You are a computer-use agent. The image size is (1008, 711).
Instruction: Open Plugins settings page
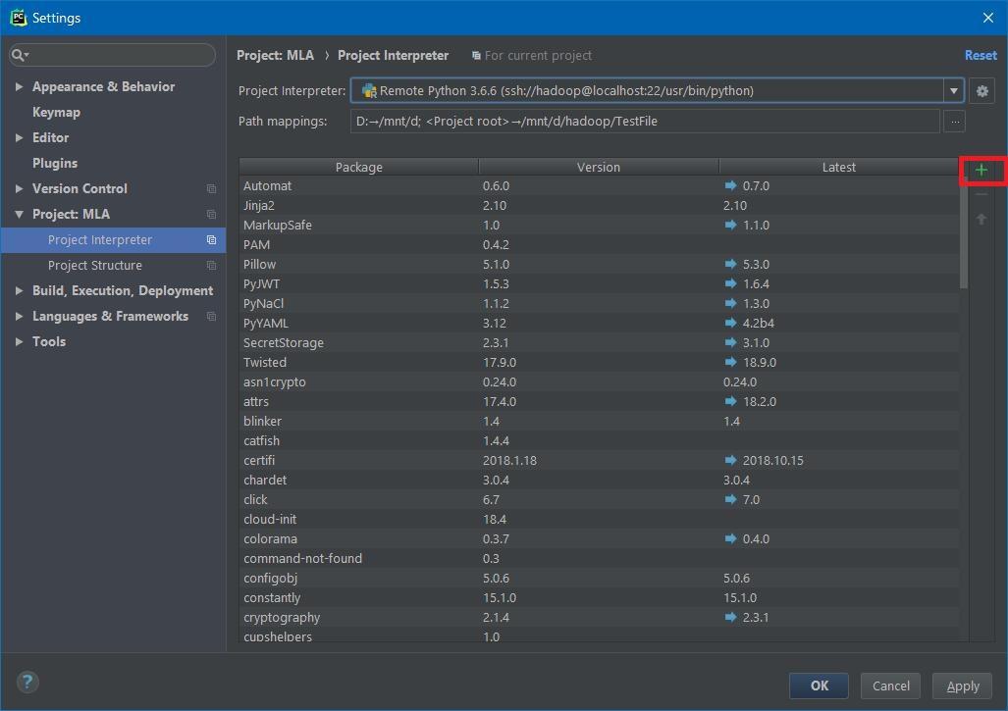click(55, 163)
